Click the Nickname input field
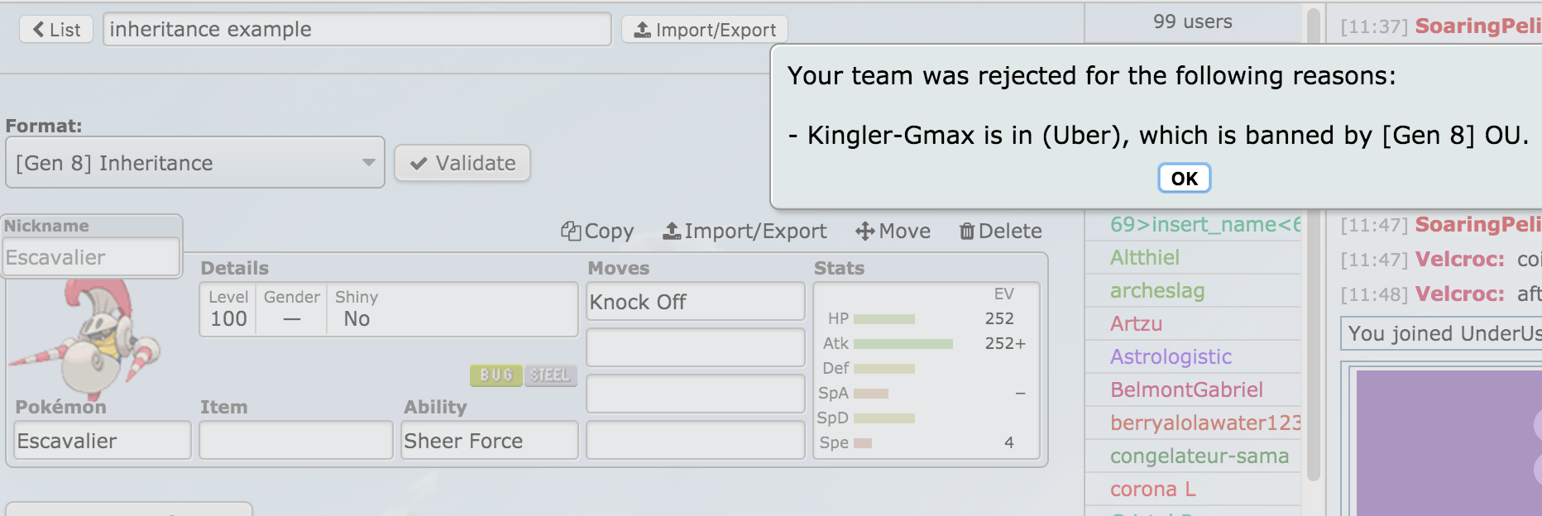This screenshot has height=516, width=1542. pos(92,257)
